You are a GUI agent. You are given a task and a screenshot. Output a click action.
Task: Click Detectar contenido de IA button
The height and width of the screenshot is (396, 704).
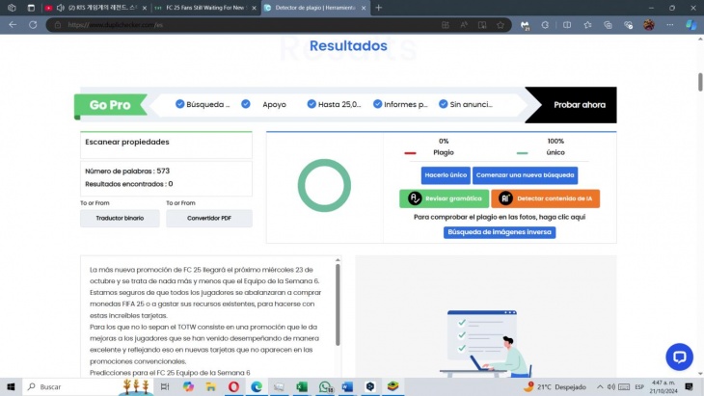(x=546, y=198)
